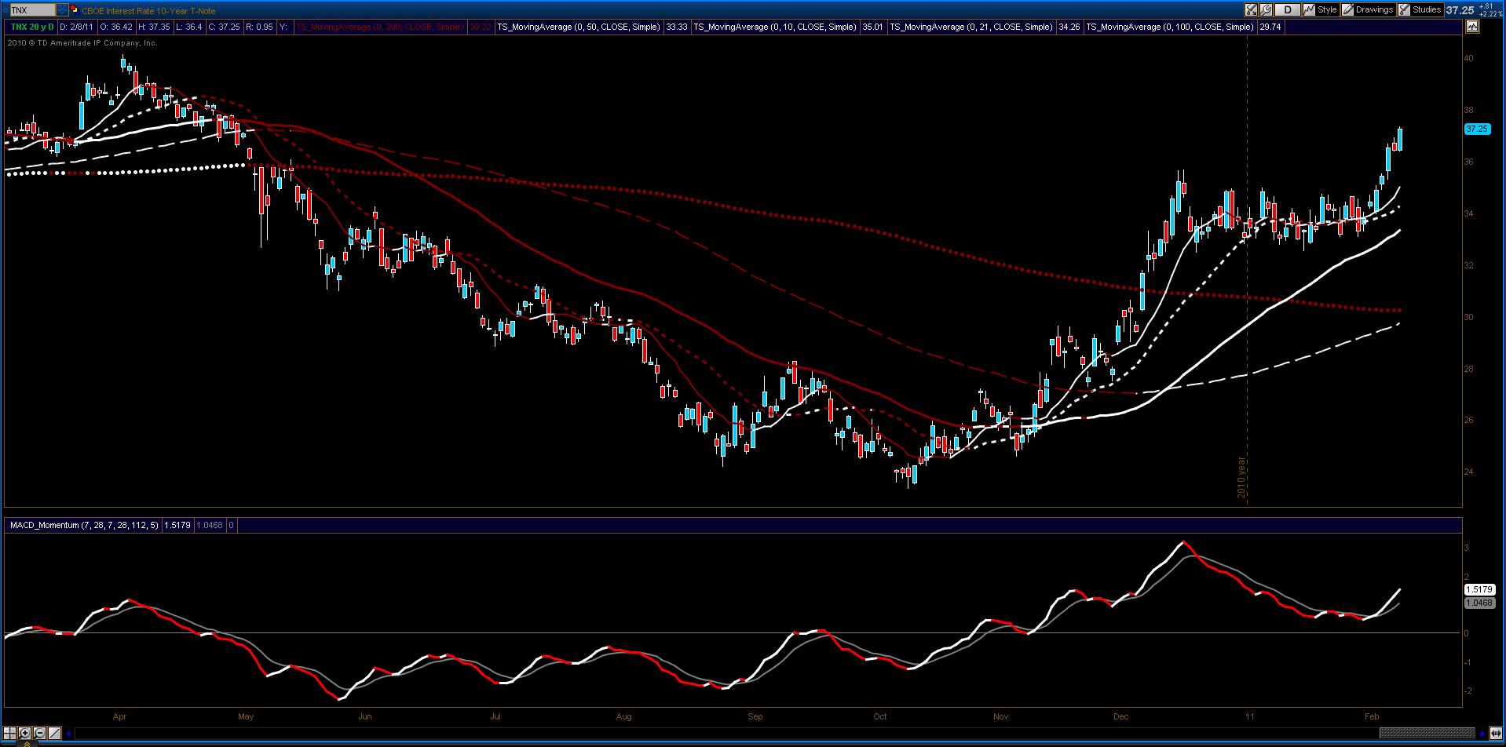Zoom out using the magnifier minus icon
The width and height of the screenshot is (1506, 747).
[39, 734]
